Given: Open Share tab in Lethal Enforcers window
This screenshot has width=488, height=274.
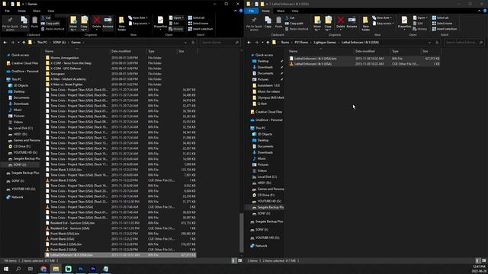Looking at the screenshot, I should pos(281,11).
